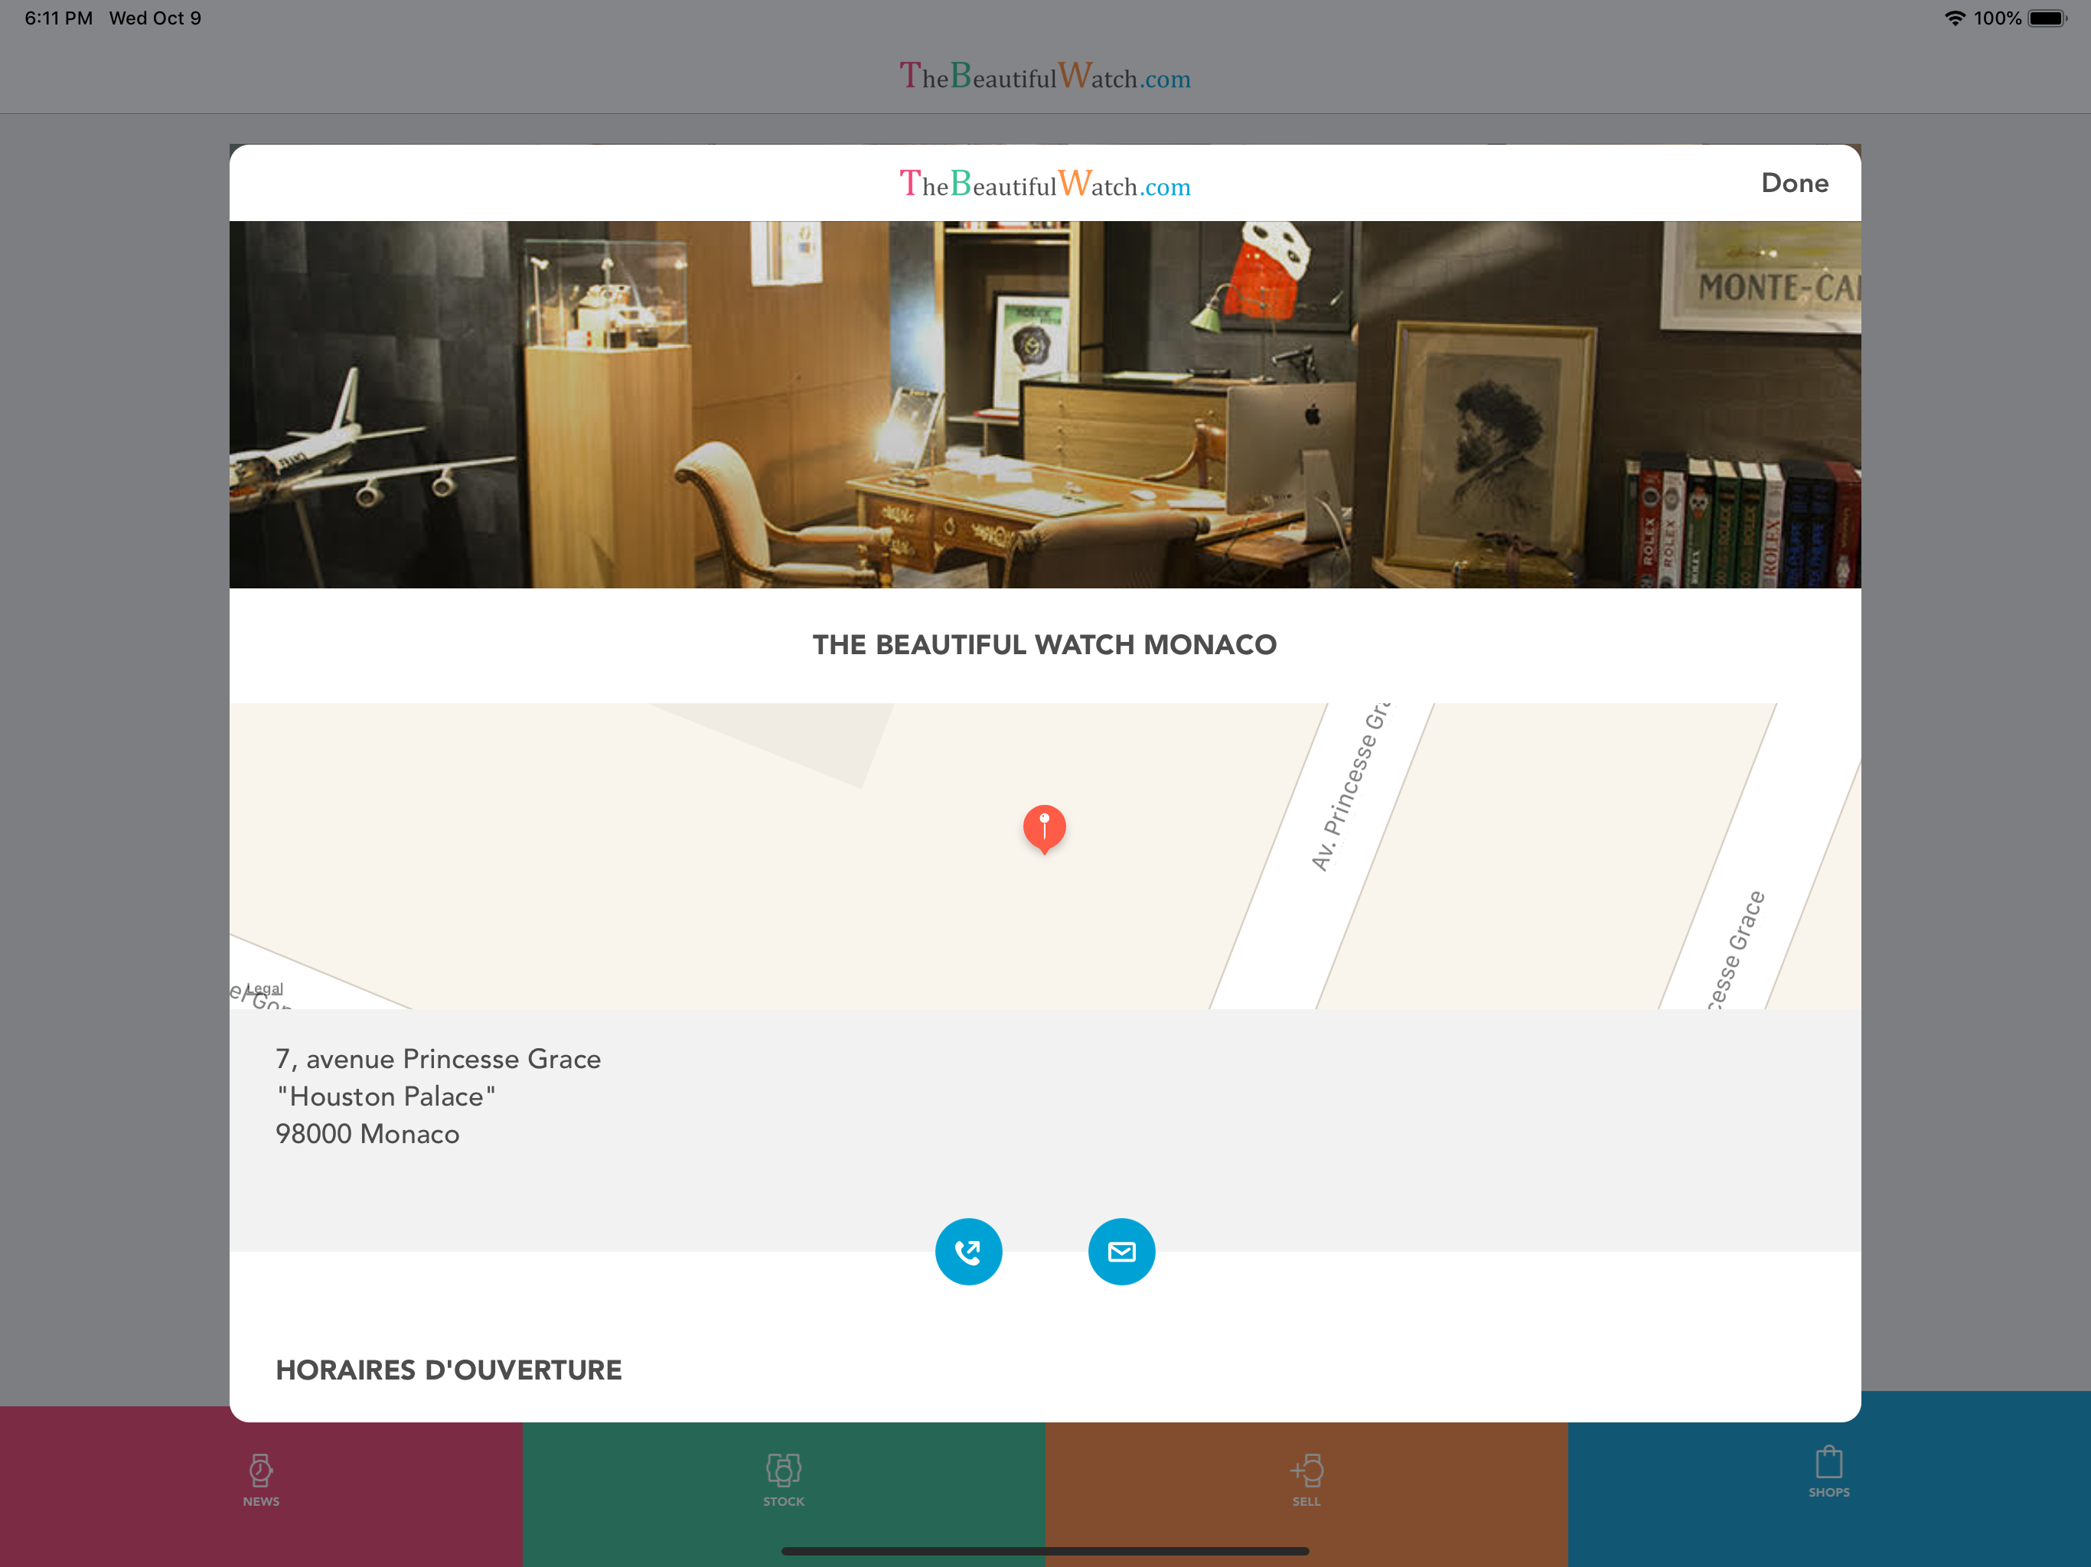The height and width of the screenshot is (1567, 2091).
Task: Tap the TheBeautifulWatch.com logo behind the modal
Action: [1045, 76]
